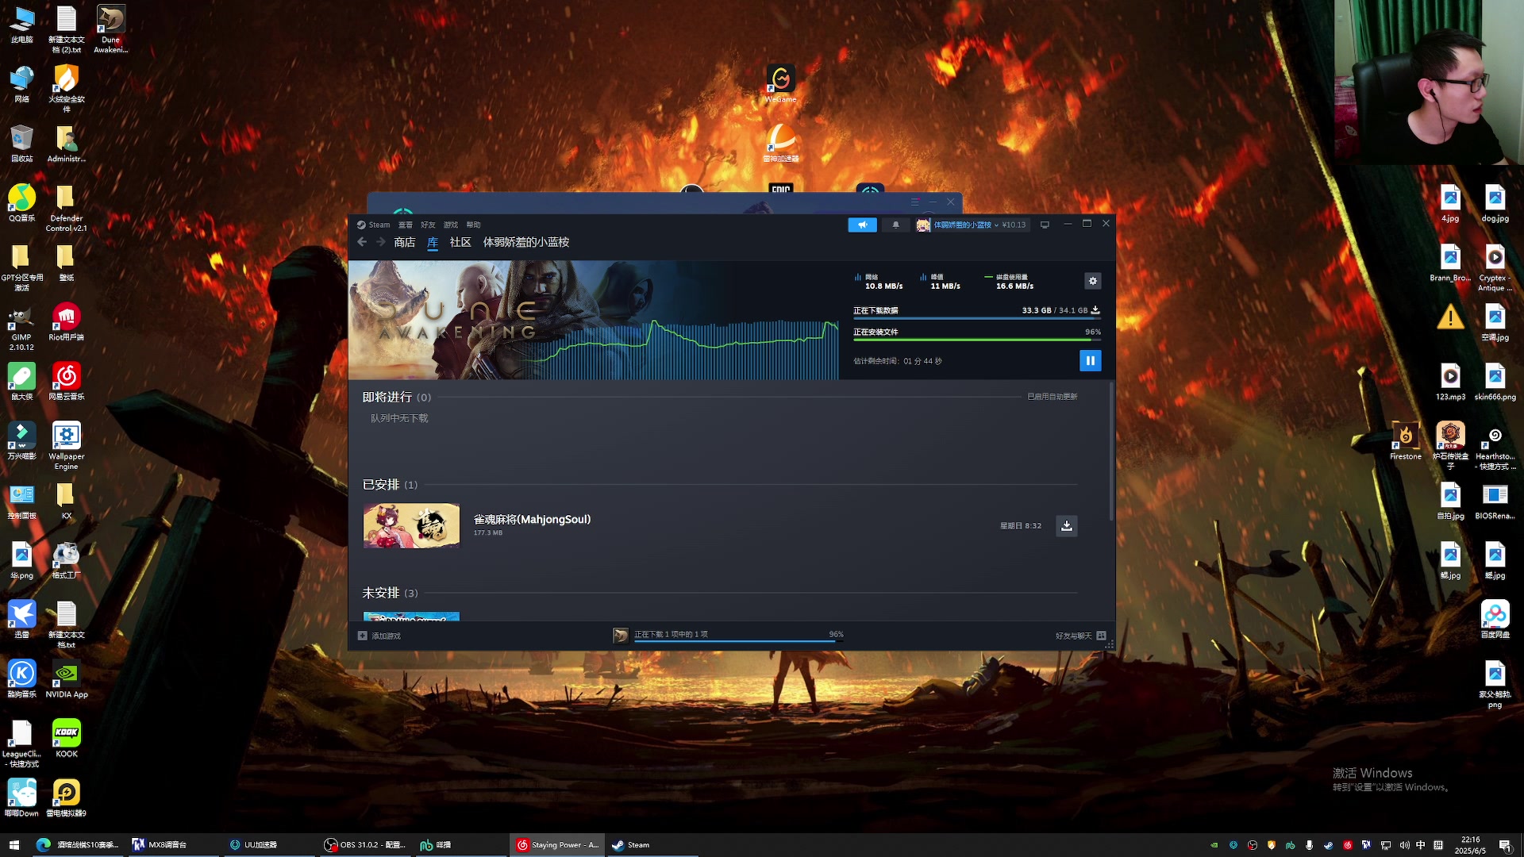Screen dimensions: 1524x857
Task: Pause the Dune Awakening download
Action: click(1090, 360)
